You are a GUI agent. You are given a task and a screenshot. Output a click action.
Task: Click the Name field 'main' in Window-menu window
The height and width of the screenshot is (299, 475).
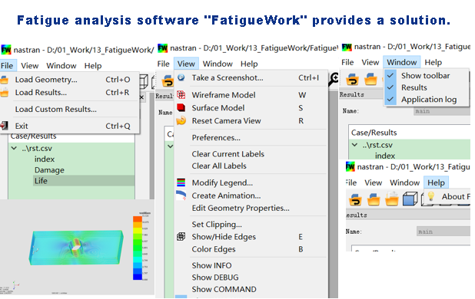pos(442,111)
